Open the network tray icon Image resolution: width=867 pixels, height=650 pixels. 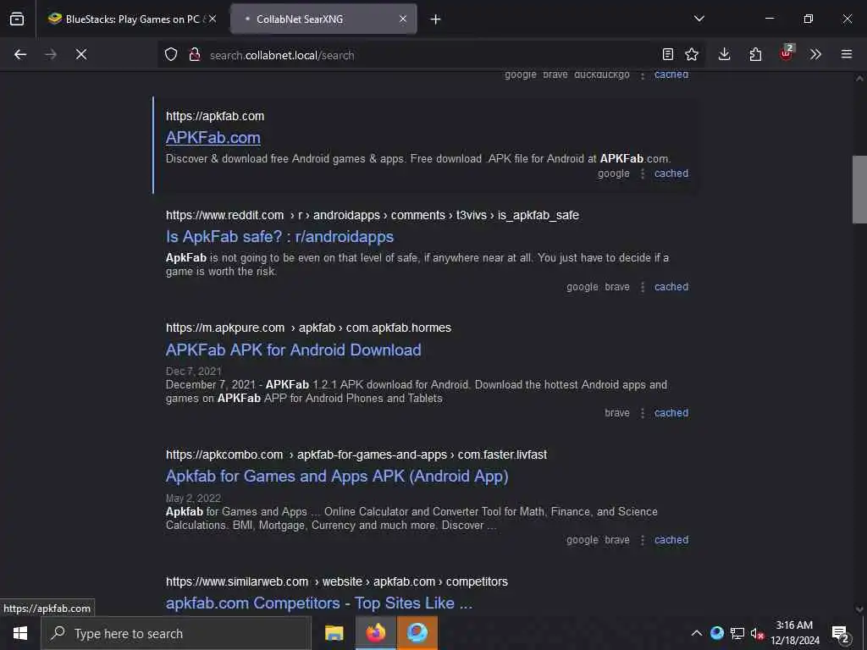tap(737, 633)
